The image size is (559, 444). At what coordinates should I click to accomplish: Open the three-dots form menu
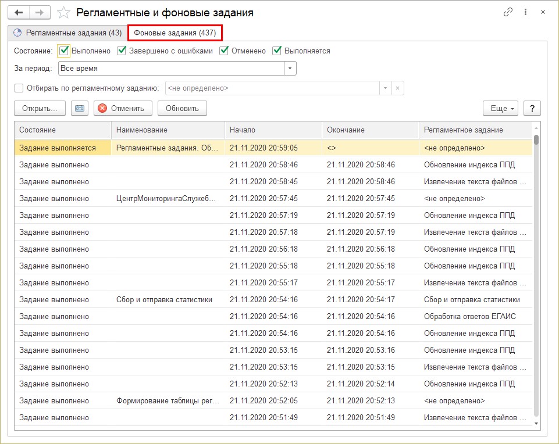pos(525,12)
